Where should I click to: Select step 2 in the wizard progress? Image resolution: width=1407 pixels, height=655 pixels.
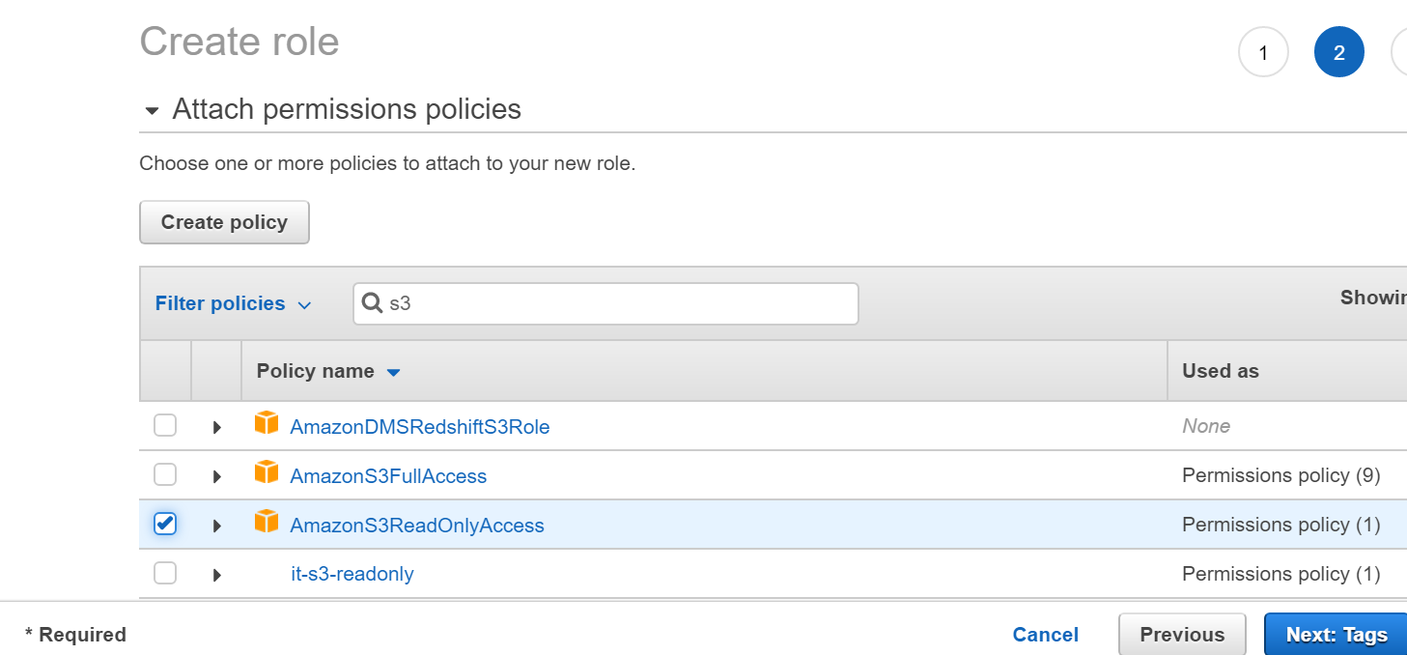1338,53
